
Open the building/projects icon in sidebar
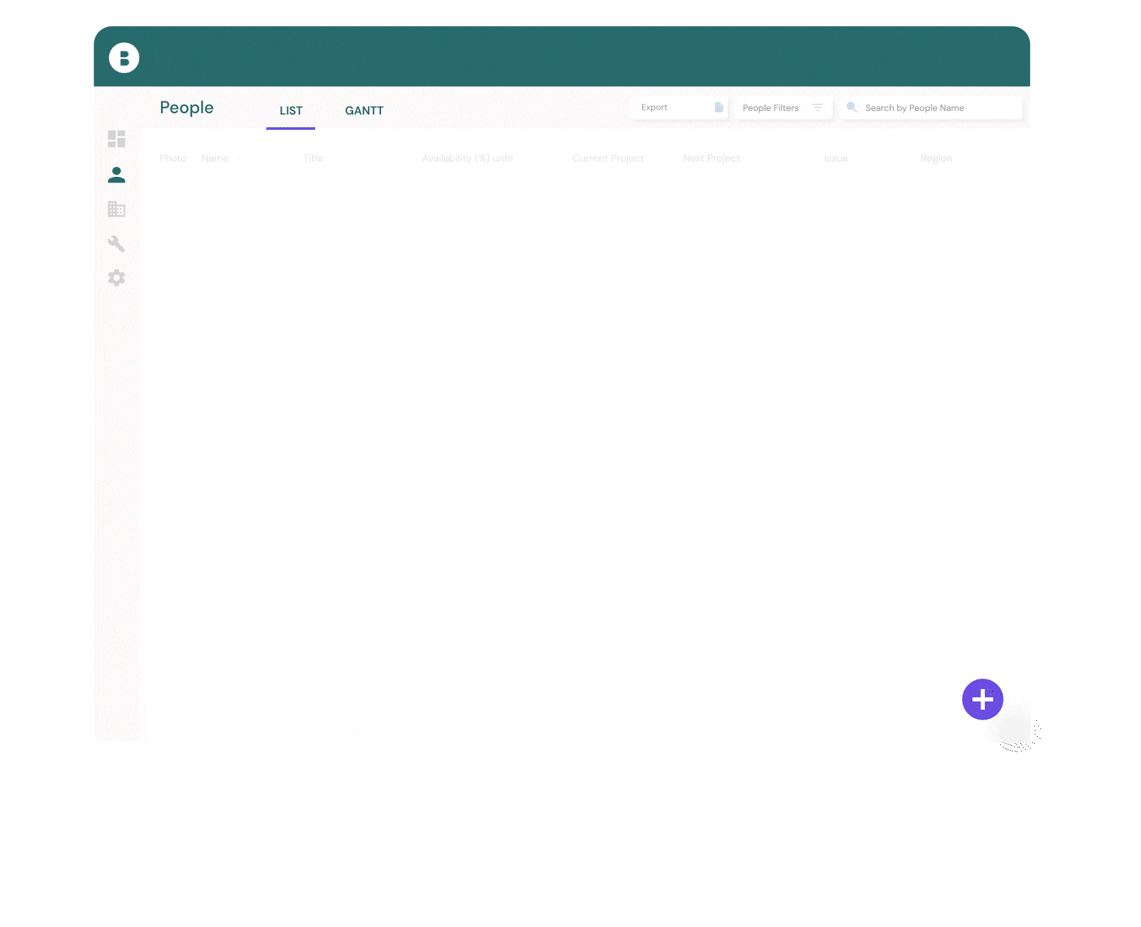point(117,209)
